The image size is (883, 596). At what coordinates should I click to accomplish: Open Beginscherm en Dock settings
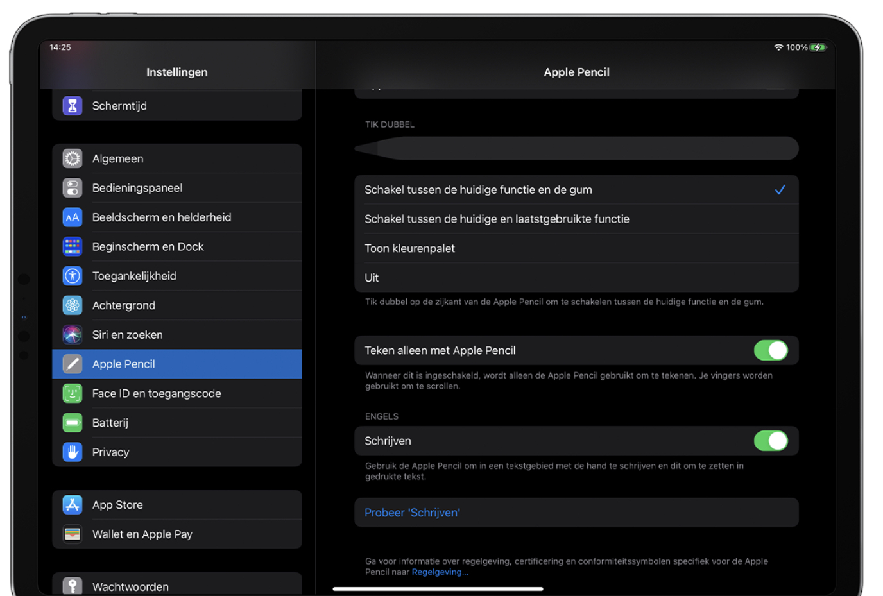(177, 246)
